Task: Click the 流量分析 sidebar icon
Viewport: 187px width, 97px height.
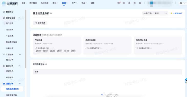Action: [x=4, y=84]
